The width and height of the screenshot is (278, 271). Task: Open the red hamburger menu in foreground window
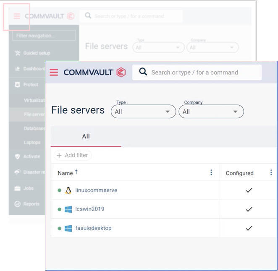click(x=54, y=72)
